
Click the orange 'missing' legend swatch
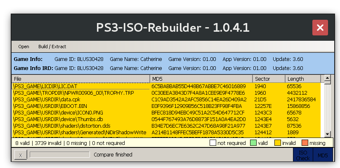[305, 143]
